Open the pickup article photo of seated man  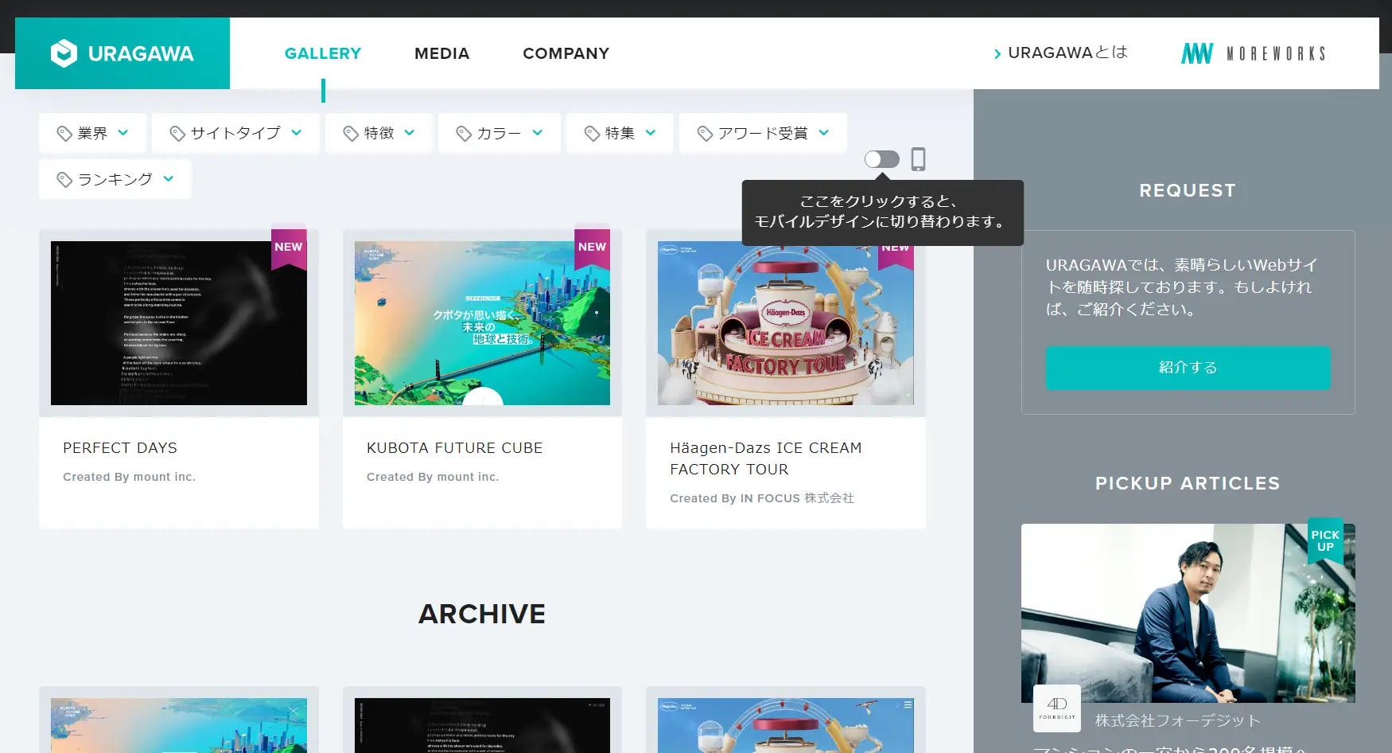click(1188, 613)
